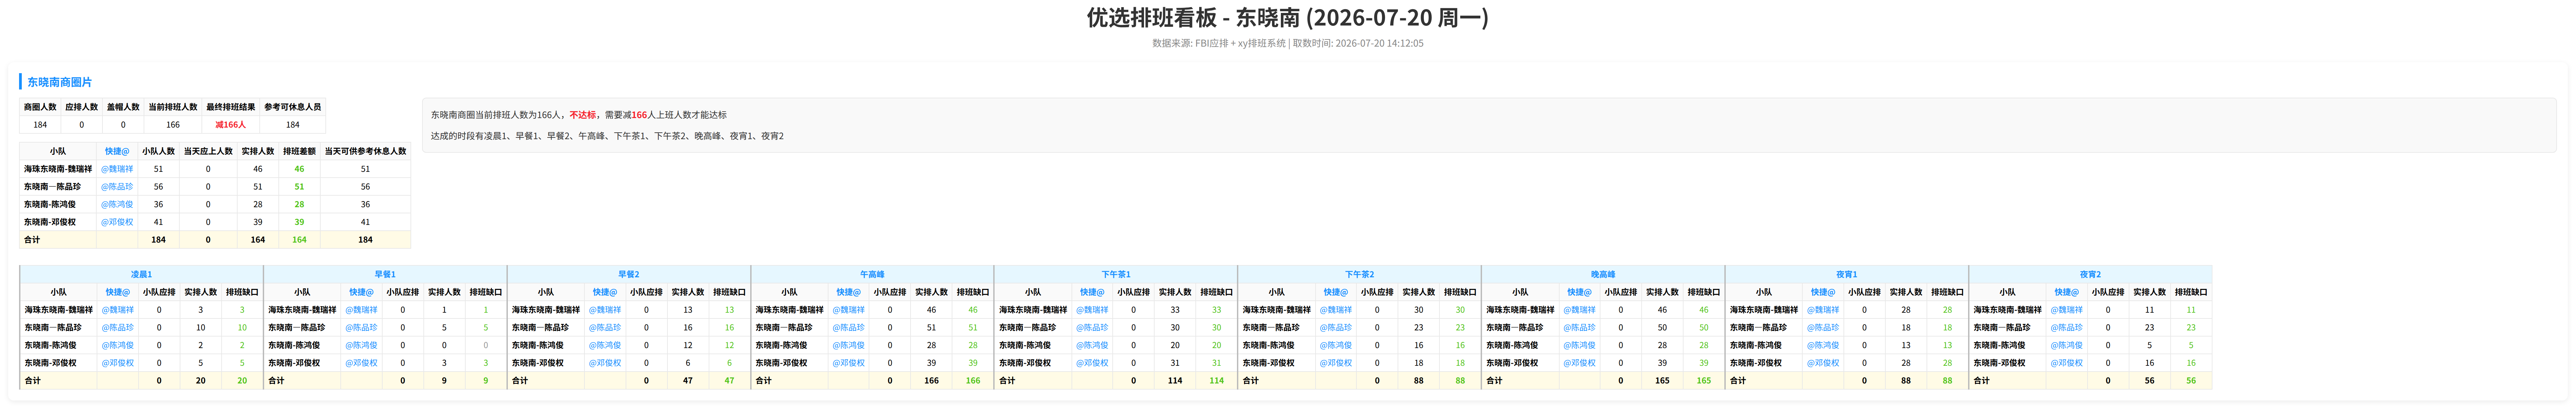Click @陈品珍 link in the 午高峰 table
This screenshot has width=2576, height=410.
[849, 328]
